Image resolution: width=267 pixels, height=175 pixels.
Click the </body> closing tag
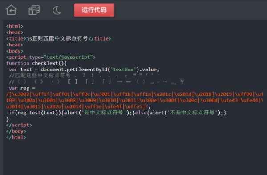16,131
